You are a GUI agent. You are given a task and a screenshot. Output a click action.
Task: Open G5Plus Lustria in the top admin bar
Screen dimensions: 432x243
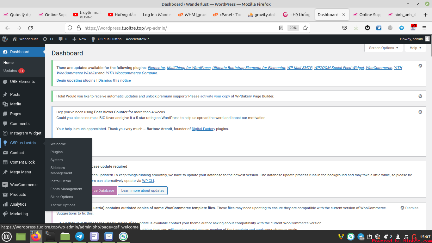[106, 39]
